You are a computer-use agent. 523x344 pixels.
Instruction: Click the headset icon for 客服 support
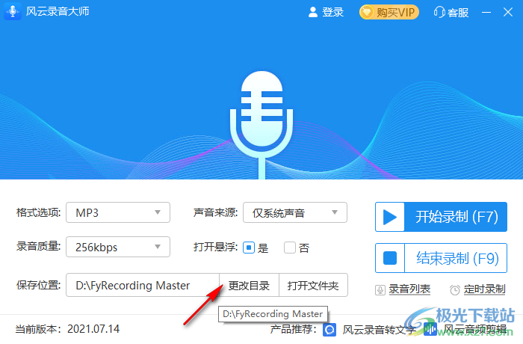click(x=439, y=13)
